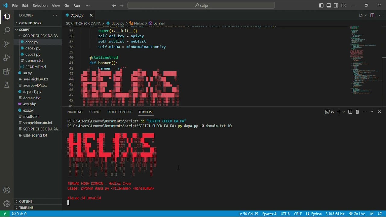
Task: Go forward with navigation arrow
Action: pyautogui.click(x=122, y=5)
